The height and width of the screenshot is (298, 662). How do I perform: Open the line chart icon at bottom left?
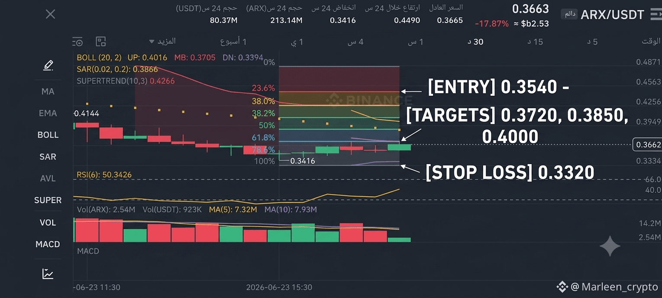pos(48,274)
